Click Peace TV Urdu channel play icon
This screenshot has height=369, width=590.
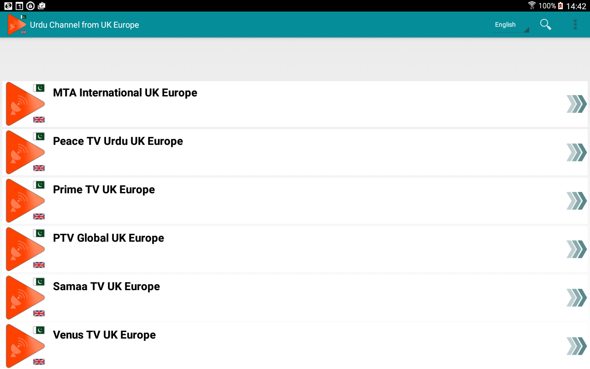click(25, 152)
